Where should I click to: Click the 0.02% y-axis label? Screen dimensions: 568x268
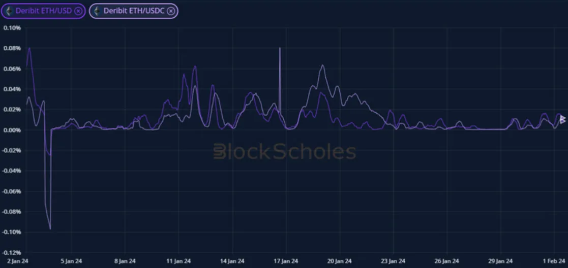click(12, 110)
